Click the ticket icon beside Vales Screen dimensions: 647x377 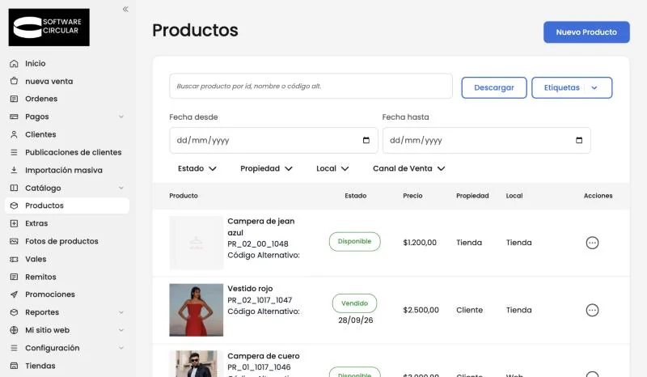[14, 260]
